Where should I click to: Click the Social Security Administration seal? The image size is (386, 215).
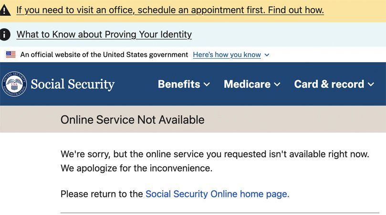[14, 84]
